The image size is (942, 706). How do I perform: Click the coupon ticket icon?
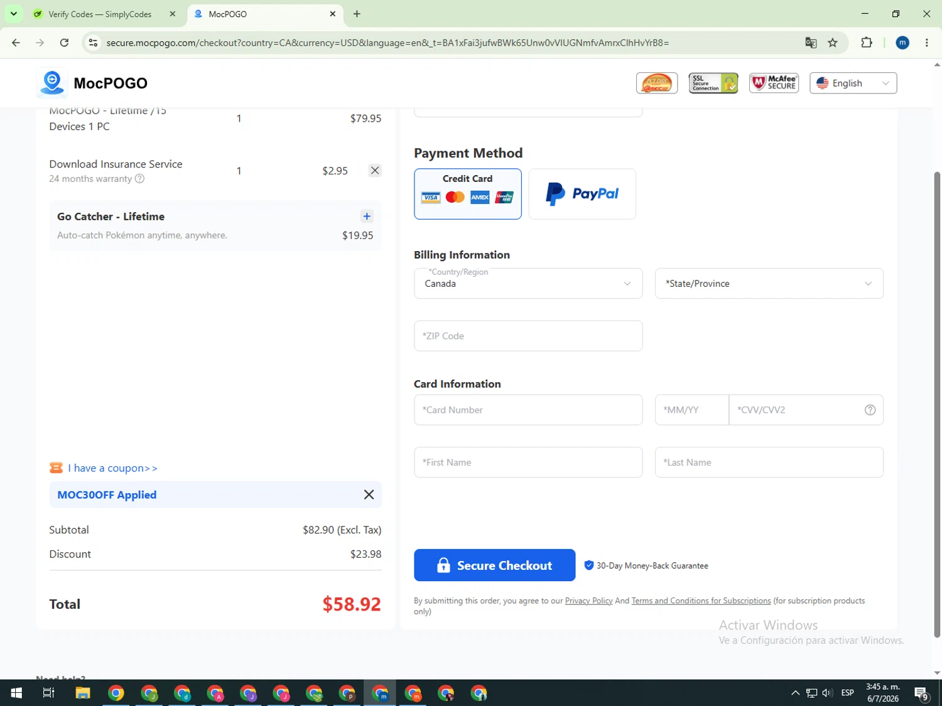pyautogui.click(x=56, y=468)
